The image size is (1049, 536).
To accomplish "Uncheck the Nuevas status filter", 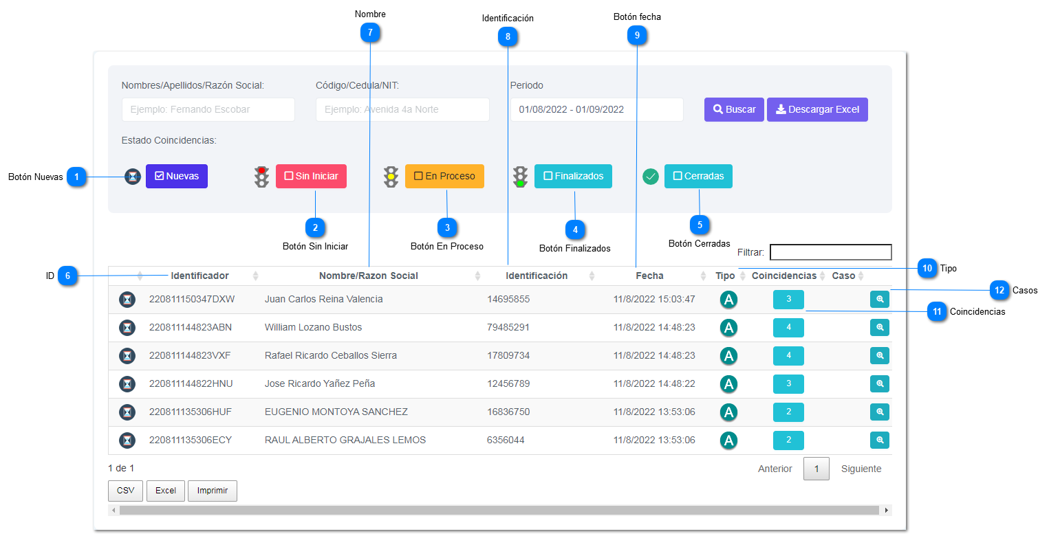I will (x=176, y=177).
